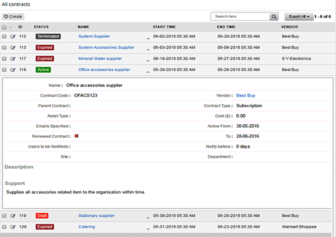Screen dimensions: 336x237
Task: Check the box for contract 113
Action: click(4, 48)
